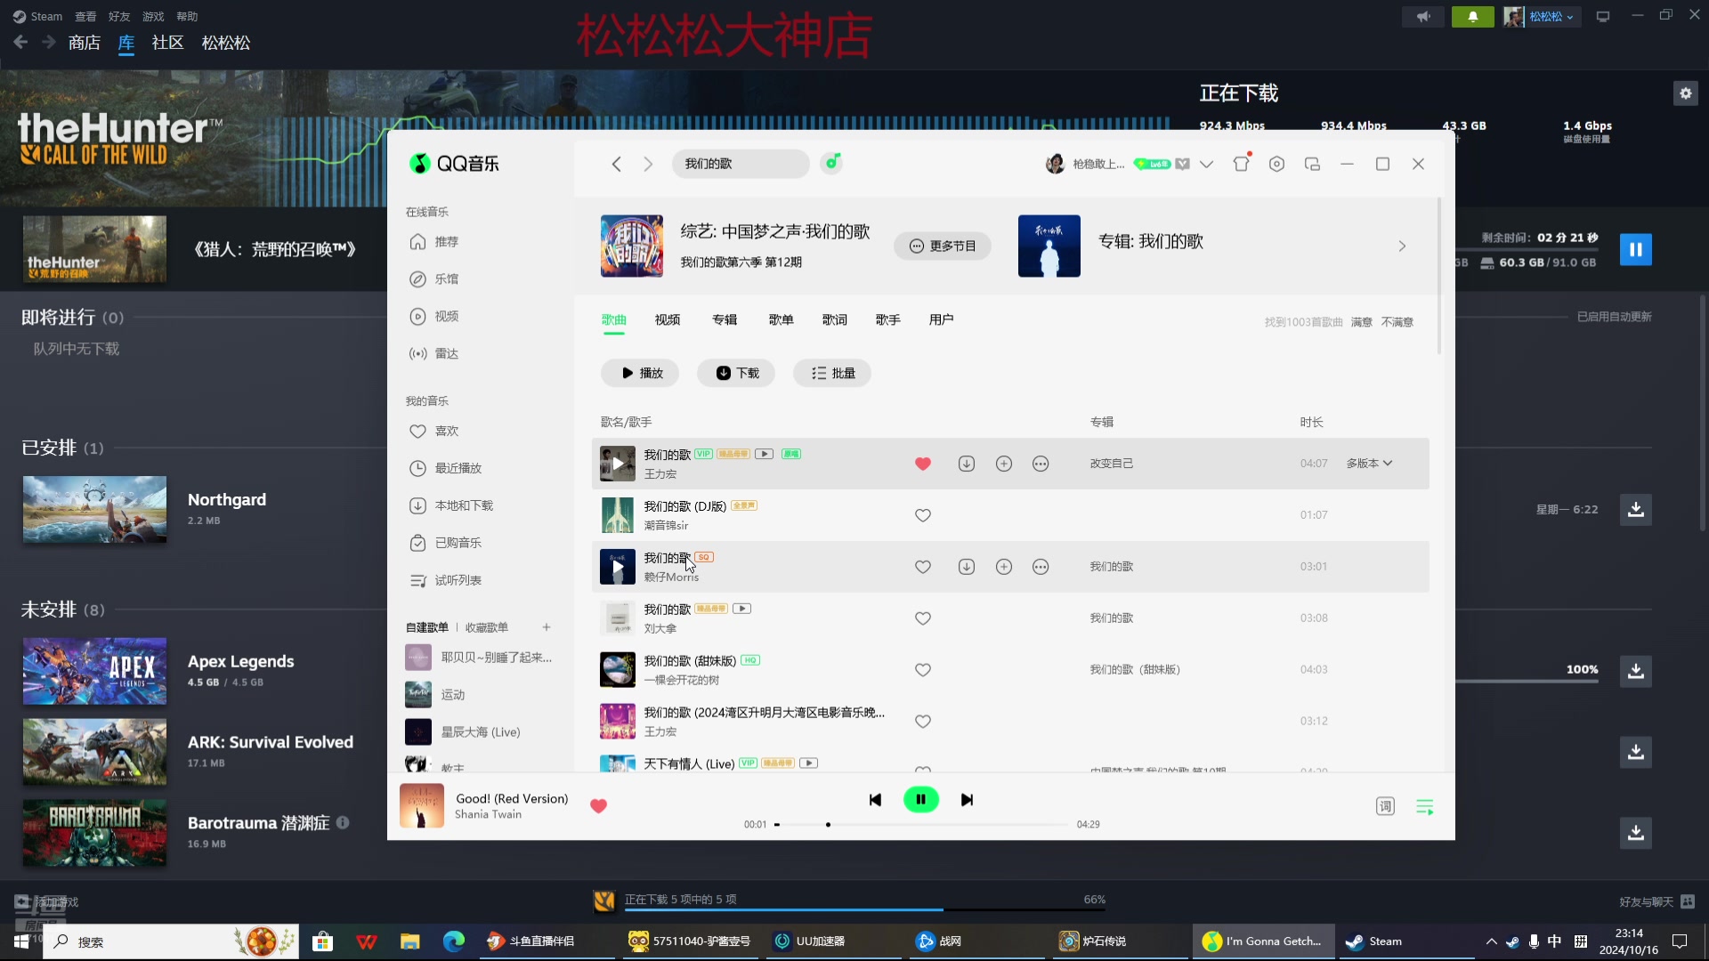
Task: Switch to the 歌词 results tab
Action: (x=835, y=320)
